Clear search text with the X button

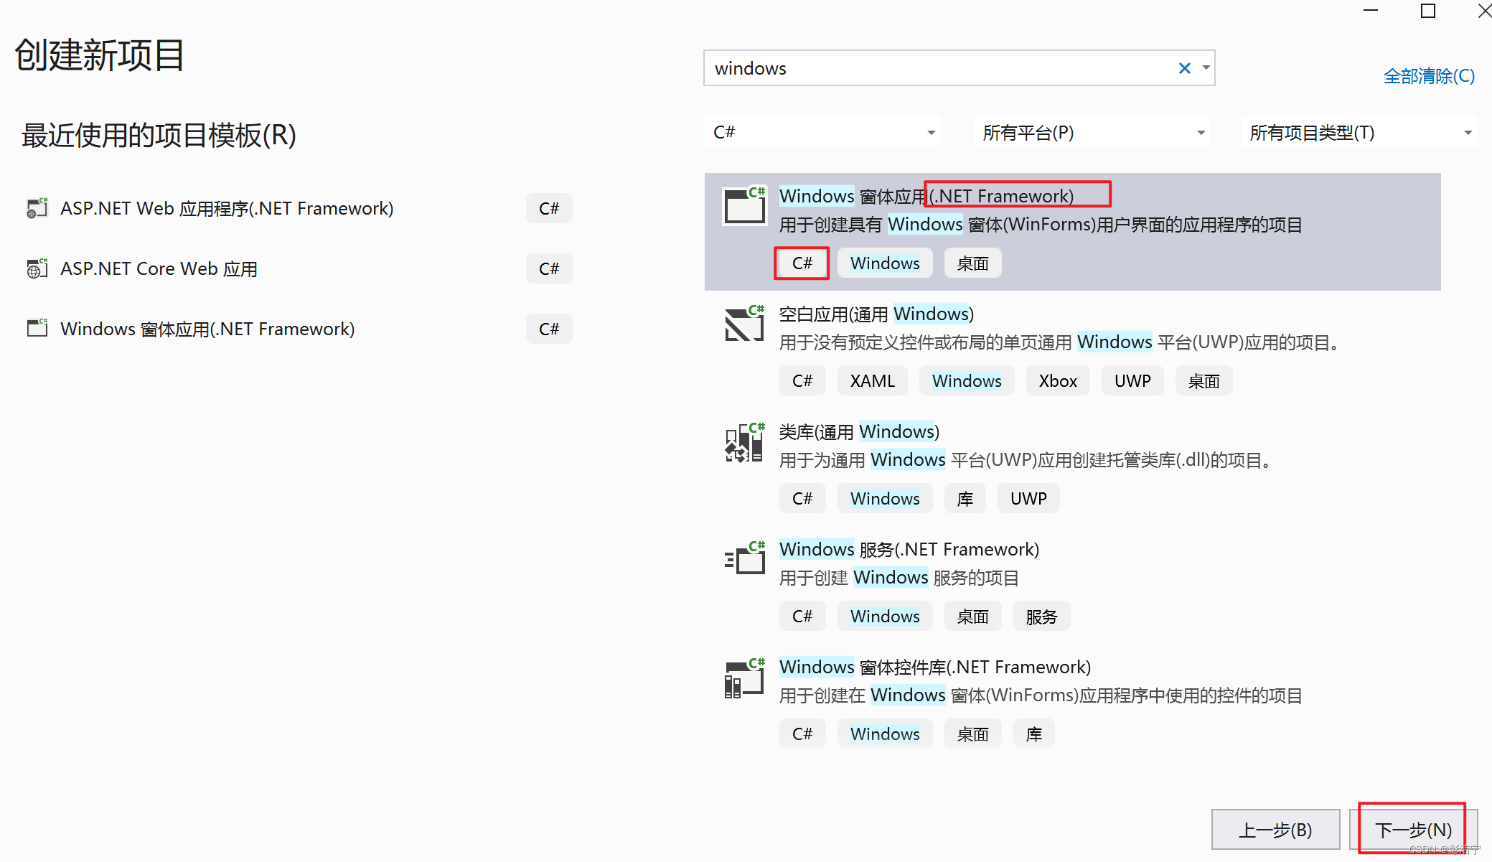point(1184,67)
